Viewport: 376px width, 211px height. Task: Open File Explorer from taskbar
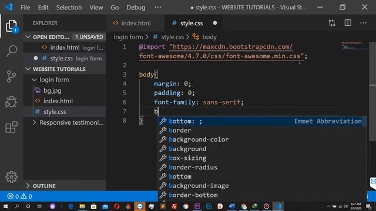click(82, 206)
